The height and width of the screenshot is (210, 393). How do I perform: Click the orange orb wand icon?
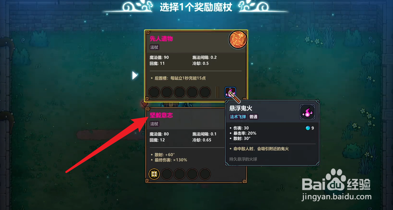point(238,40)
